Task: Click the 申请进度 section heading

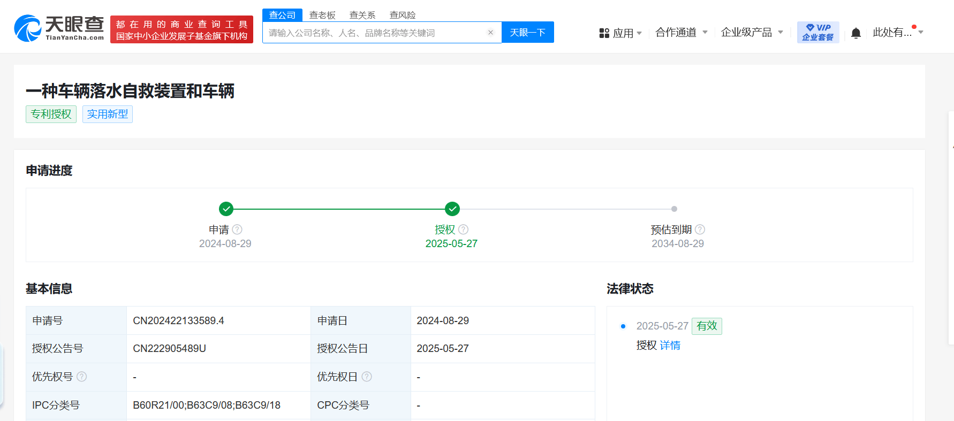Action: (49, 171)
